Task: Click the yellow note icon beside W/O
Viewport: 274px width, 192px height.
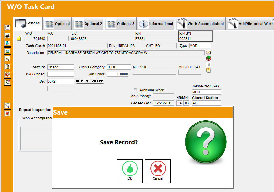Action: click(19, 39)
